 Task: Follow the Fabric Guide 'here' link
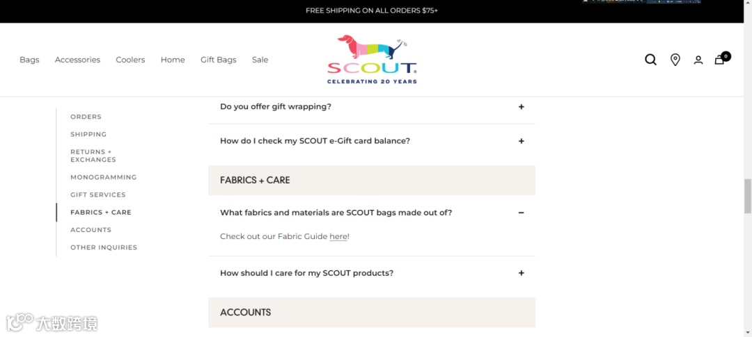(x=338, y=237)
